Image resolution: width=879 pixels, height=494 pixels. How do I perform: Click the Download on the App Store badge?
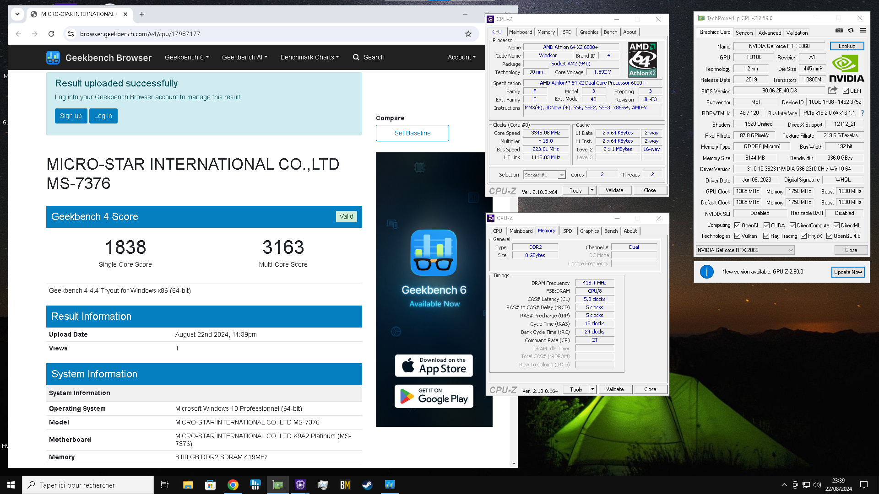(x=434, y=365)
